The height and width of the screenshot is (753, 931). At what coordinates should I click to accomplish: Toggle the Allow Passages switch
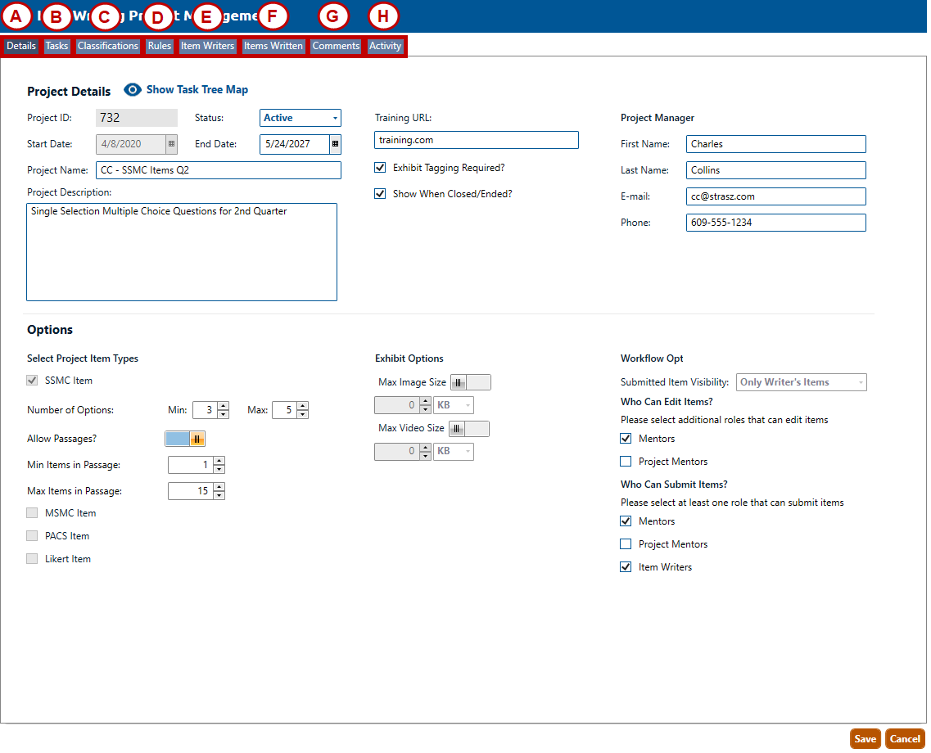[185, 439]
